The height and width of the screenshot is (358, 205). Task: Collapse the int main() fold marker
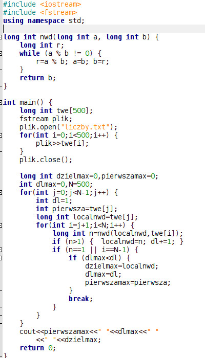click(1, 102)
